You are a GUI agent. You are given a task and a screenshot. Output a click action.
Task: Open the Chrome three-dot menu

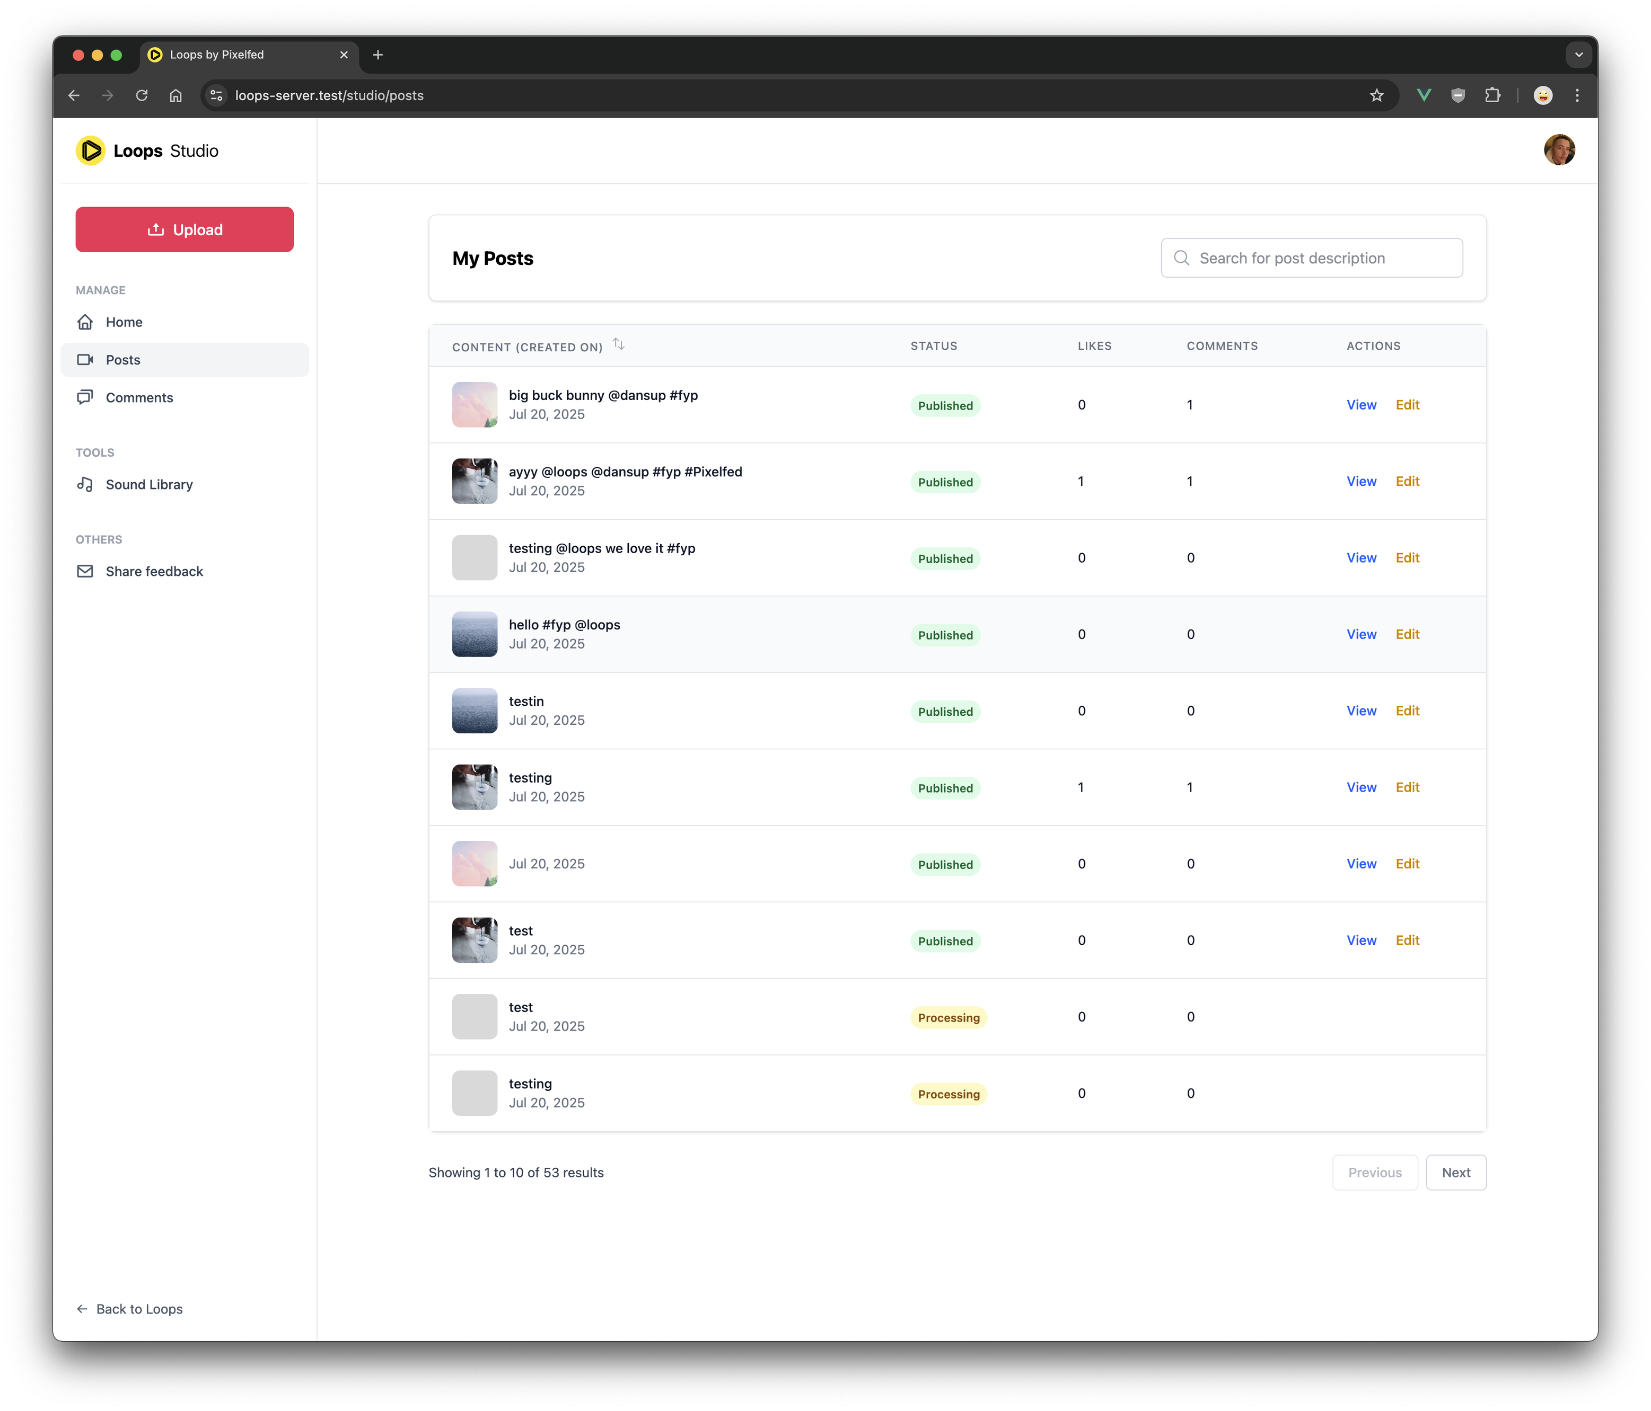[1577, 95]
